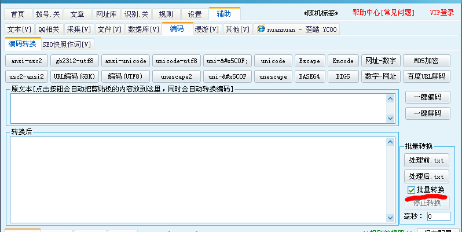Viewport: 462px width, 232px height.
Task: Click the 停止转换 button
Action: point(427,203)
